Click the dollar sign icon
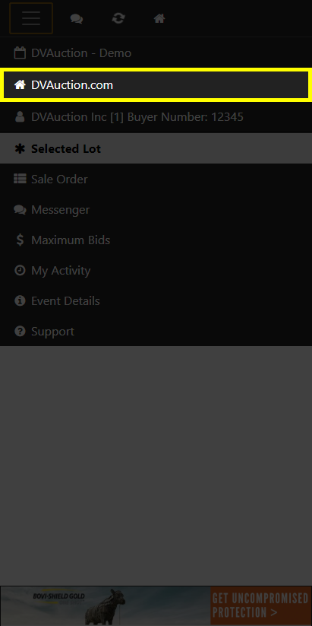The width and height of the screenshot is (312, 626). pos(20,240)
